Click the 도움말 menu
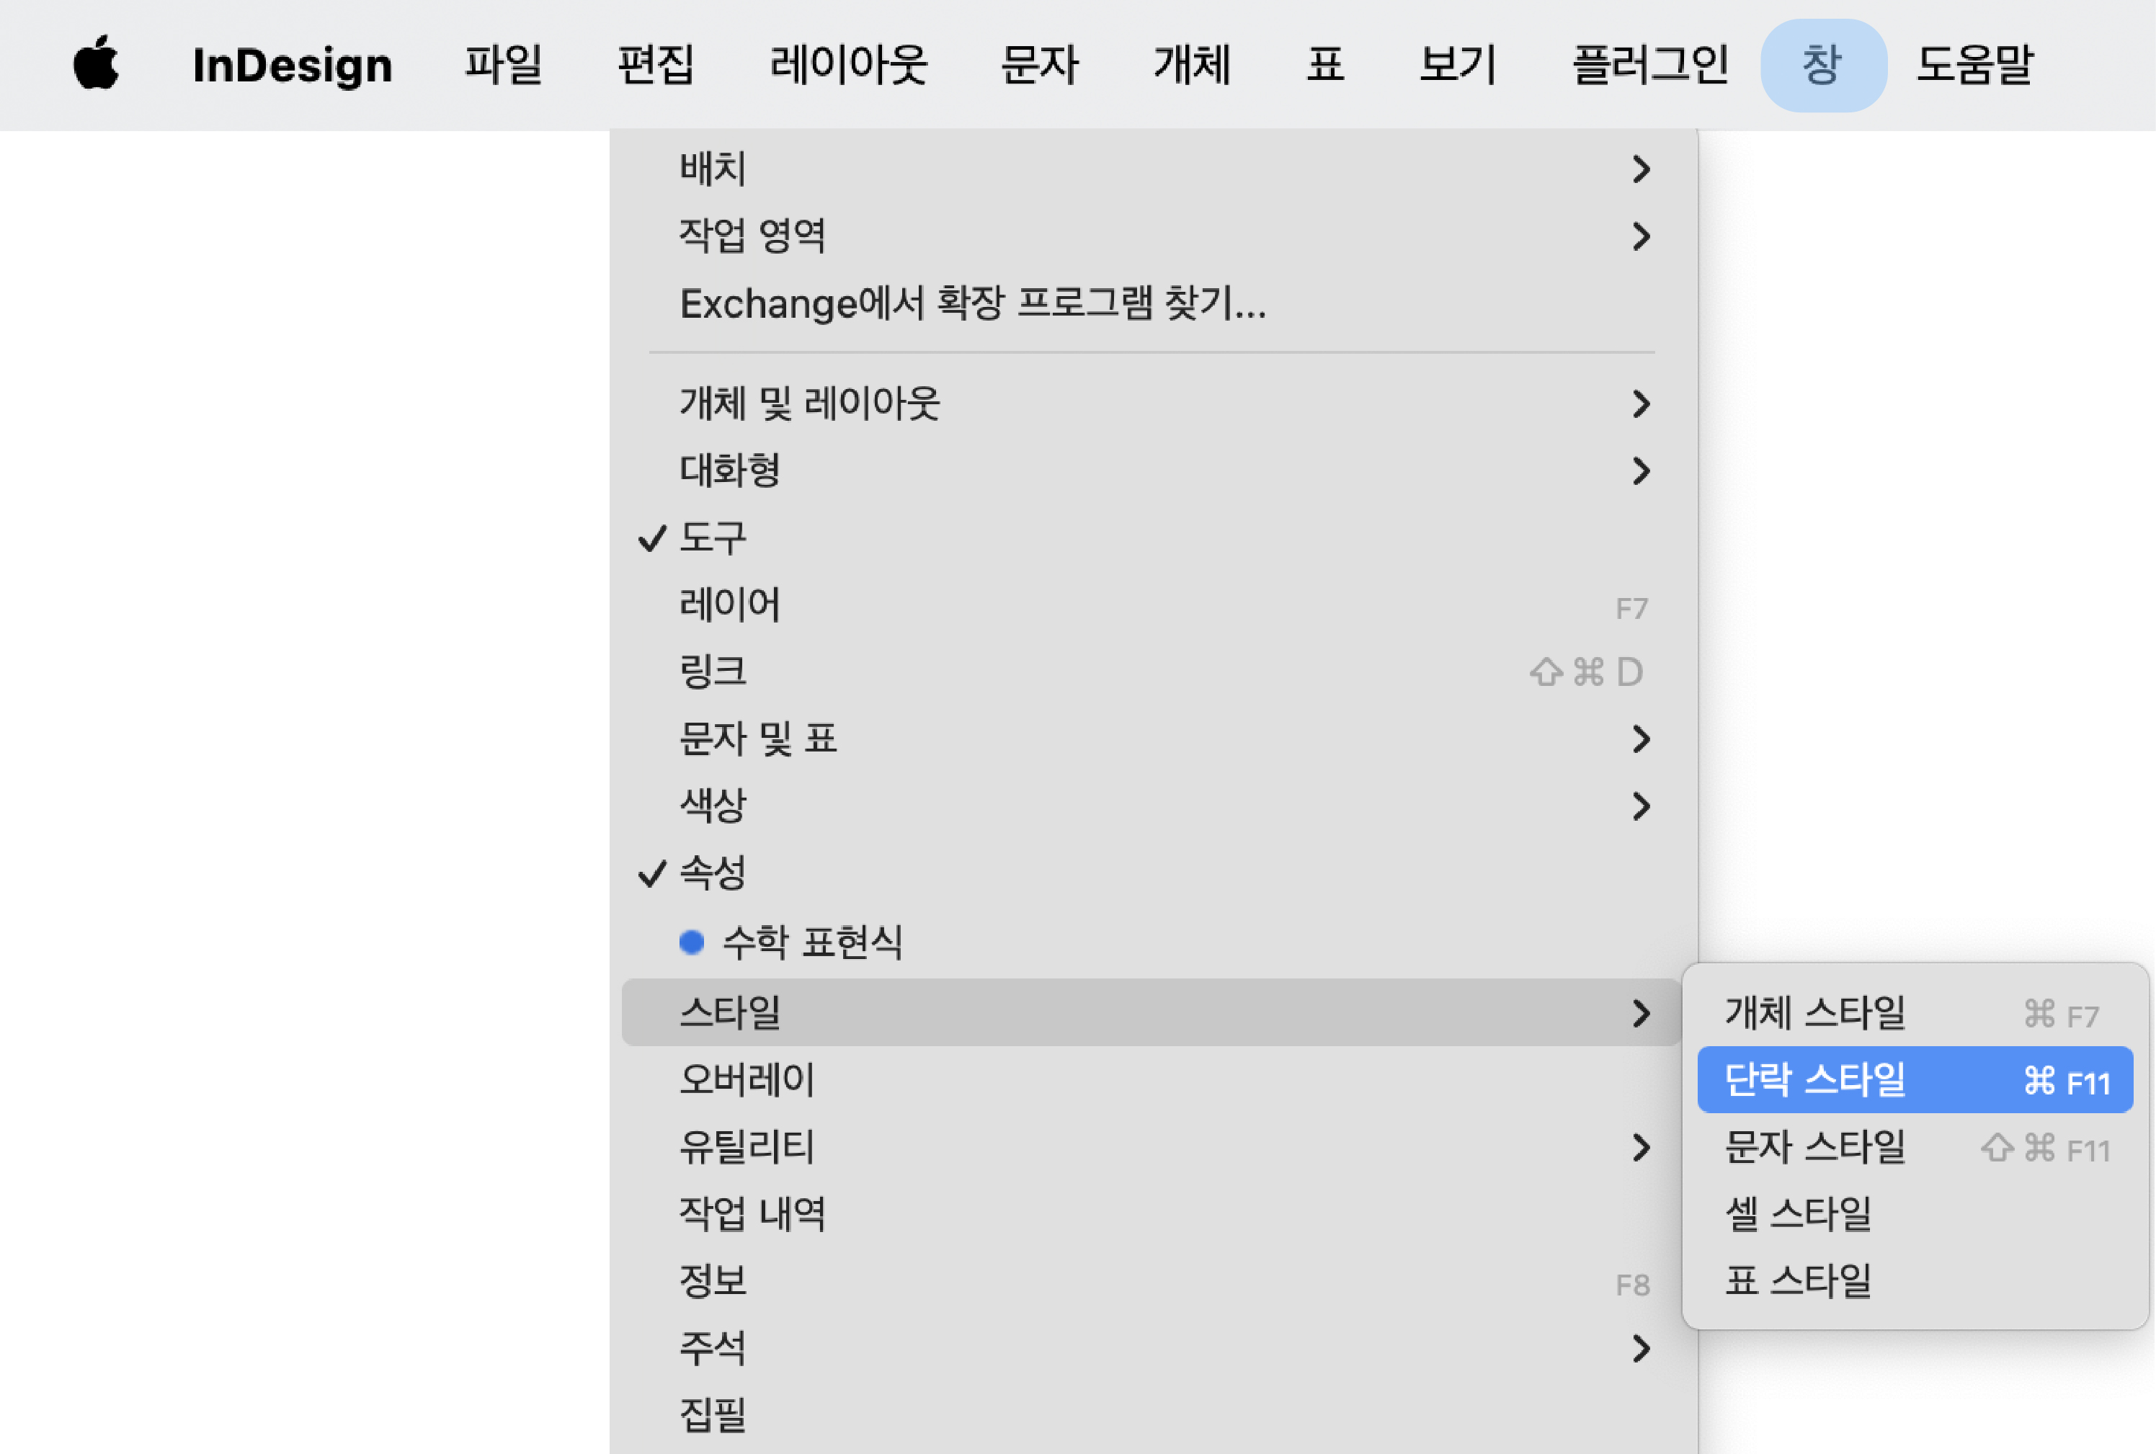The height and width of the screenshot is (1454, 2156). 1973,65
